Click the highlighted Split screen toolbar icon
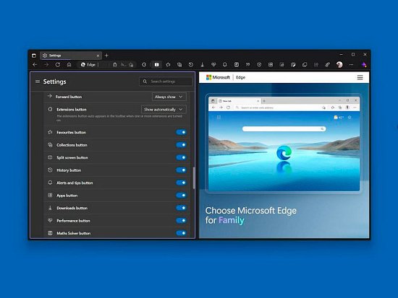 pyautogui.click(x=156, y=65)
